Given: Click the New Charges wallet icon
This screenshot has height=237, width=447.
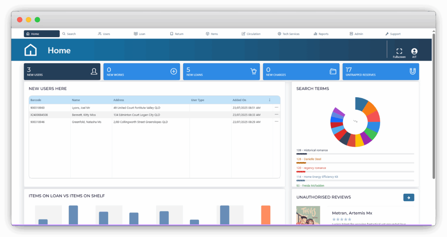Looking at the screenshot, I should coord(333,71).
